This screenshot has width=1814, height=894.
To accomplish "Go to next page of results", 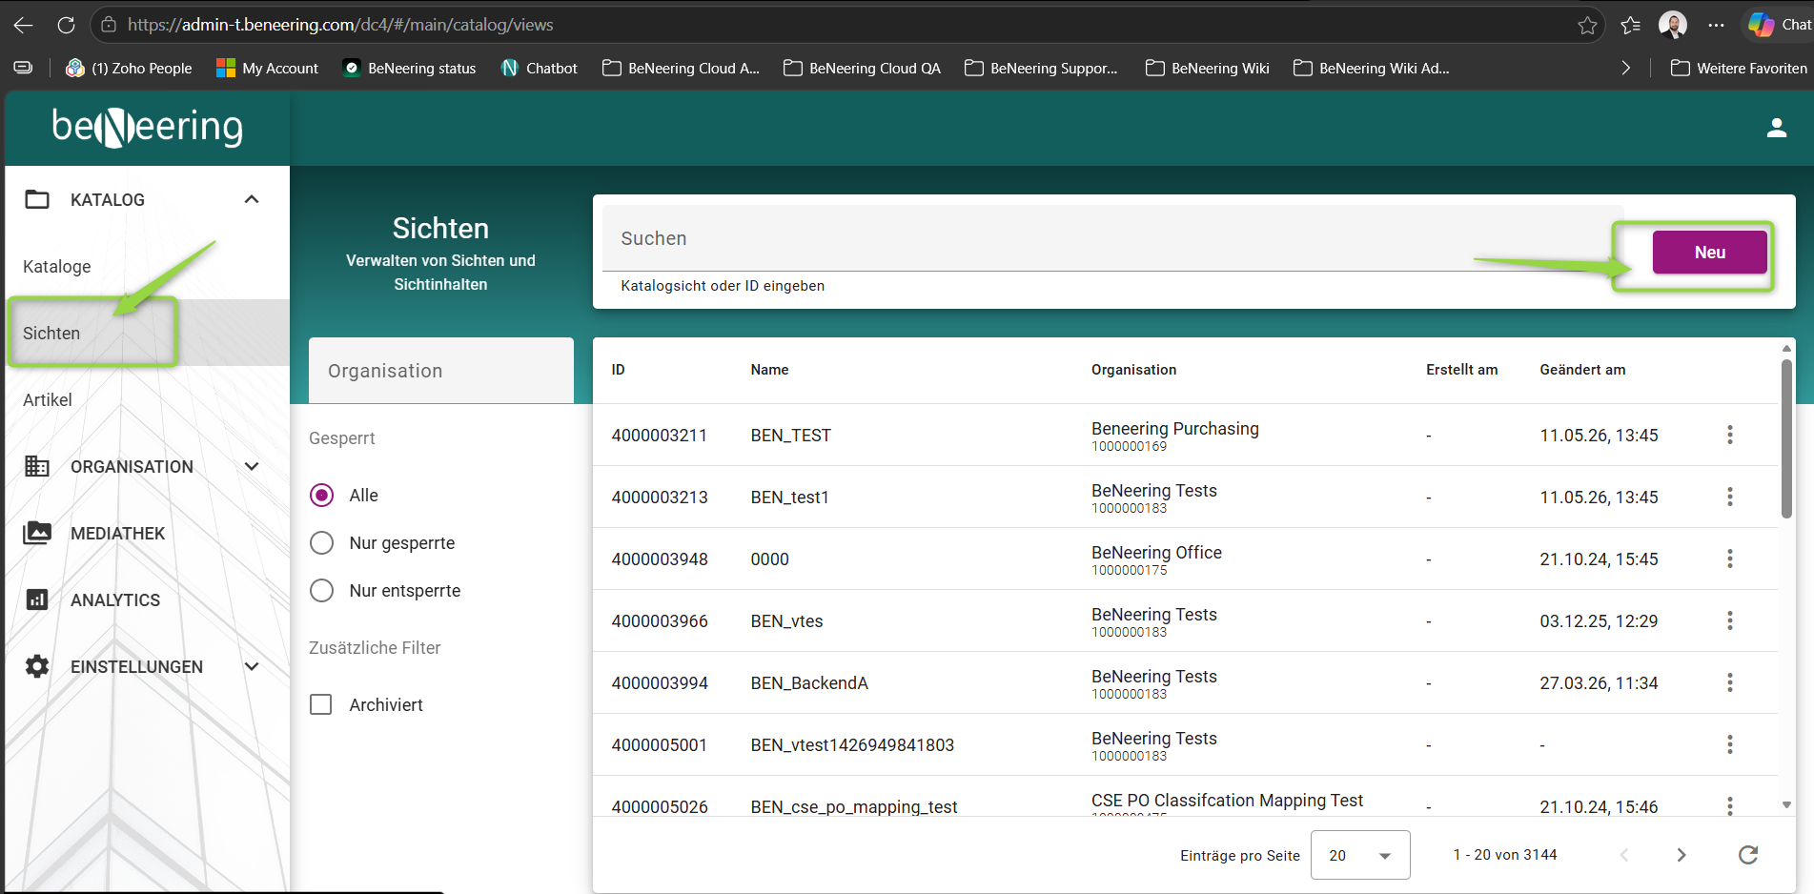I will (1682, 855).
